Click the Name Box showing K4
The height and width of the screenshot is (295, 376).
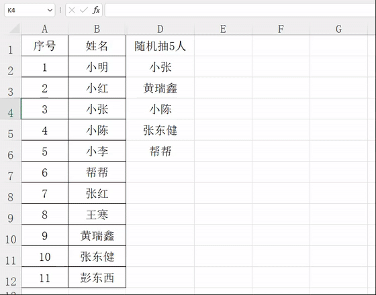(x=30, y=10)
